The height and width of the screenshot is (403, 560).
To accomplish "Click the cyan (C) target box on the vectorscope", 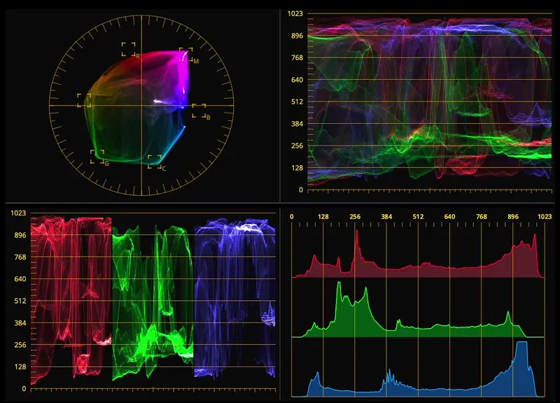I will (154, 162).
